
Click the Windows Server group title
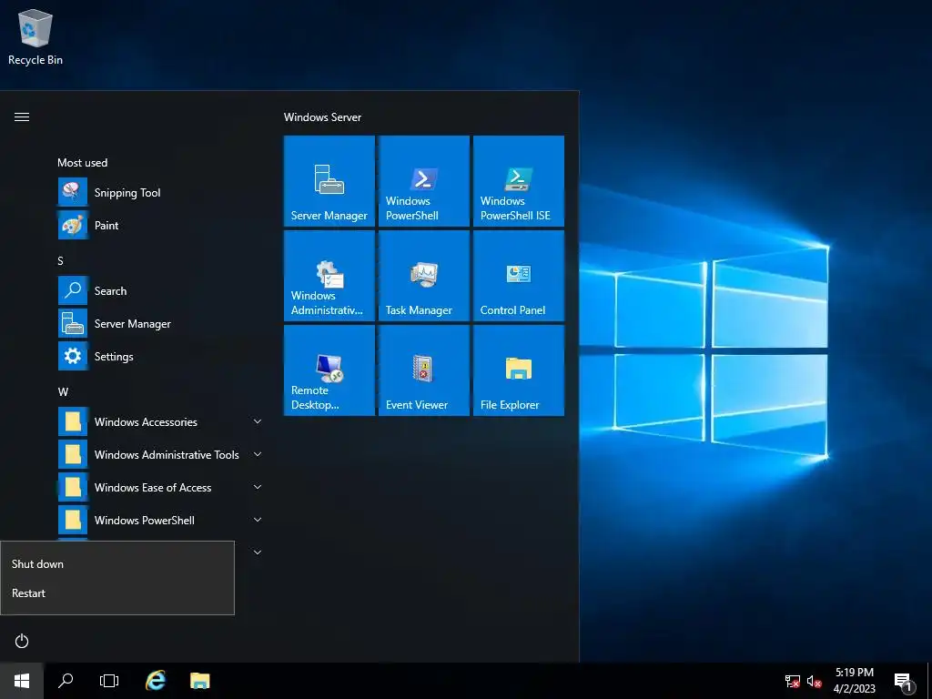tap(323, 117)
